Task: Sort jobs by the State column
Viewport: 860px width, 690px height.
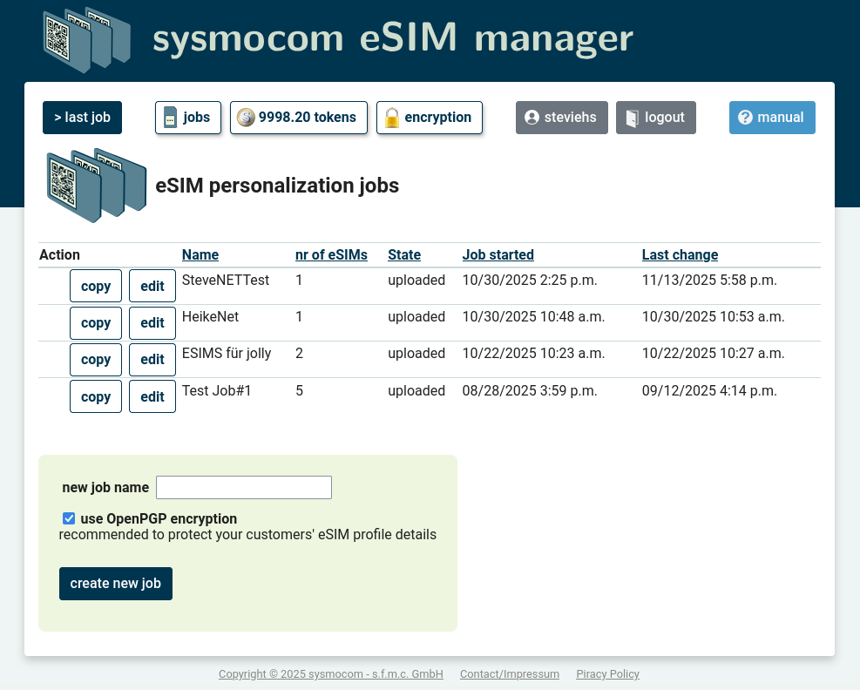Action: click(403, 254)
